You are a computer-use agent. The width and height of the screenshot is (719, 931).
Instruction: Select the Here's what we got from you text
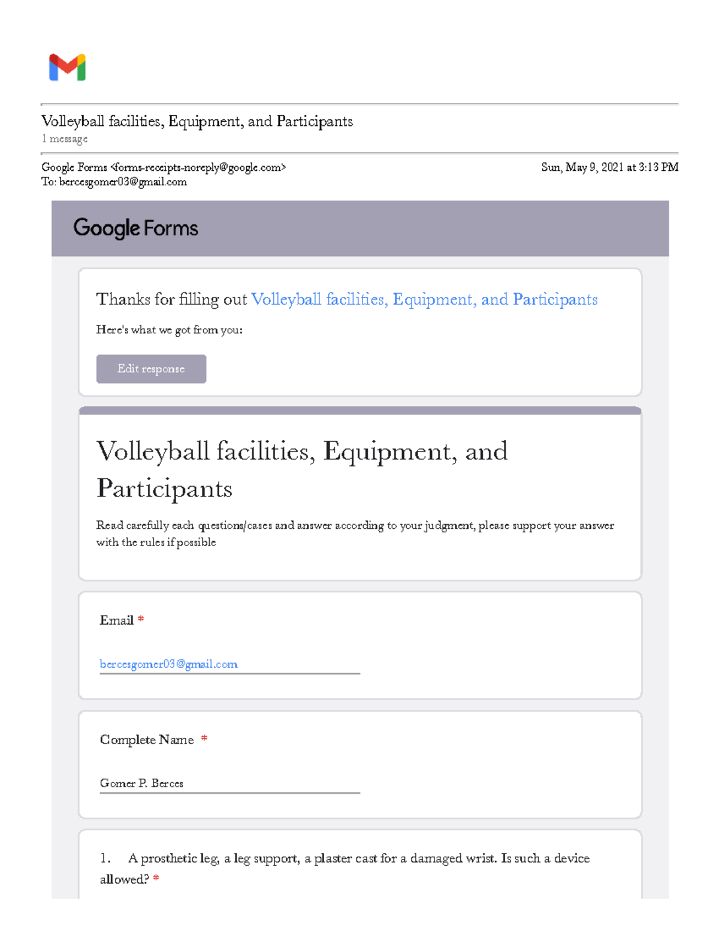click(170, 329)
